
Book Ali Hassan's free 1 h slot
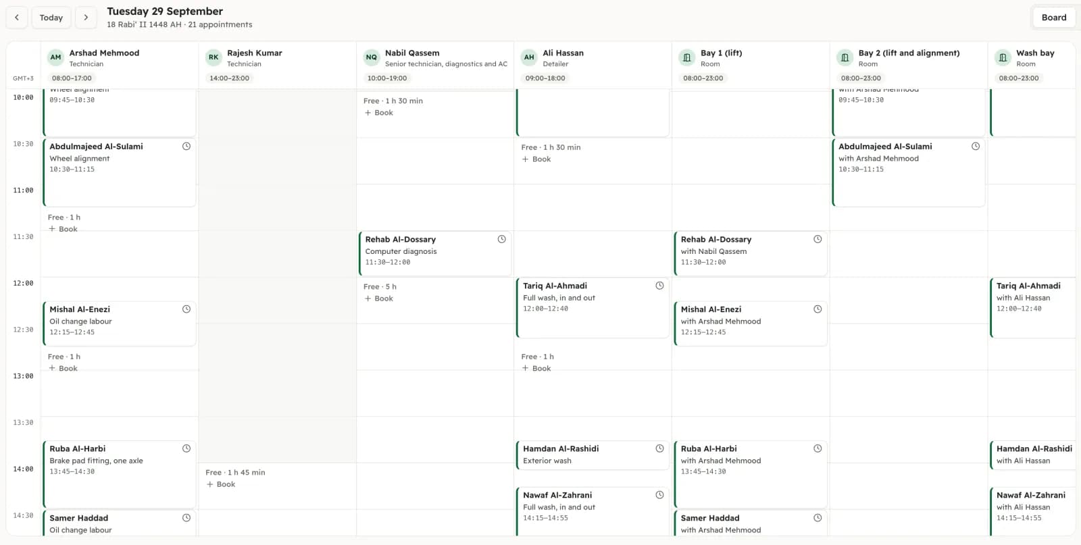tap(536, 368)
